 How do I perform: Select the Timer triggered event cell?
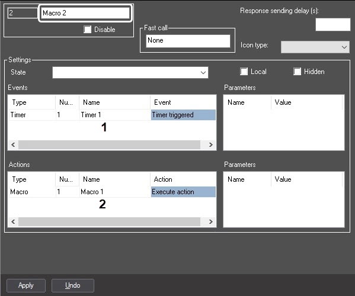coord(183,115)
